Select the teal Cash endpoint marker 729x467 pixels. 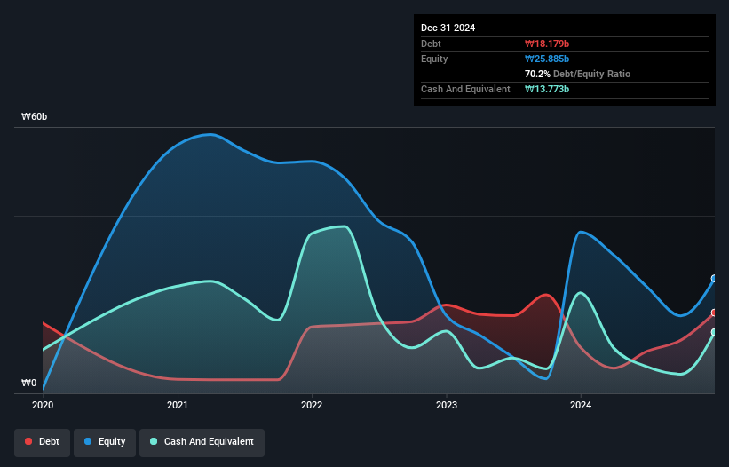click(714, 333)
